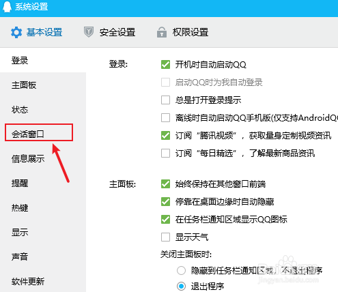Uncheck 始终保持在其他窗口前端
The width and height of the screenshot is (338, 292).
pos(165,184)
